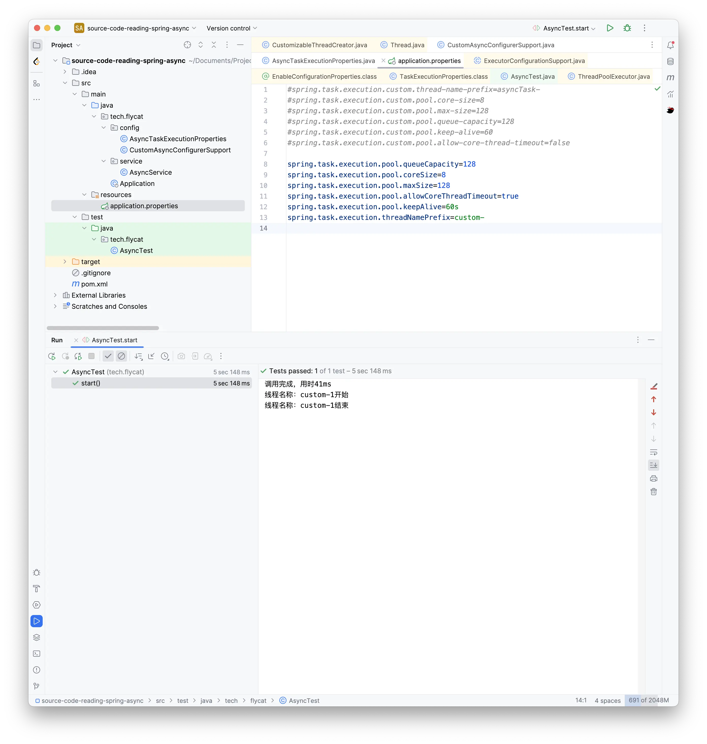Open project selector source-code-reading-spring-async dropdown
The width and height of the screenshot is (707, 744).
pyautogui.click(x=136, y=28)
